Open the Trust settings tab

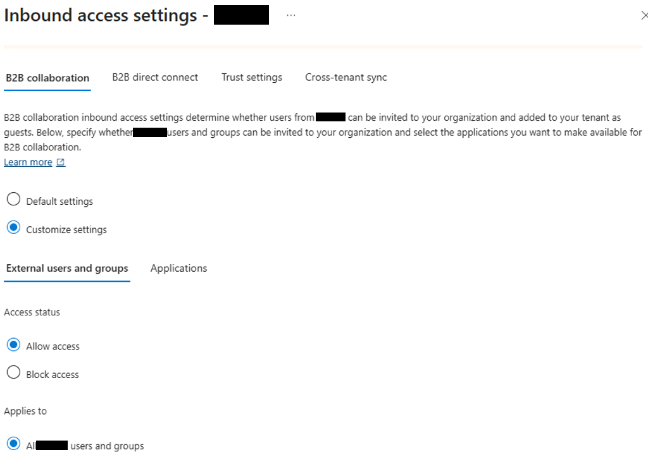[x=252, y=77]
